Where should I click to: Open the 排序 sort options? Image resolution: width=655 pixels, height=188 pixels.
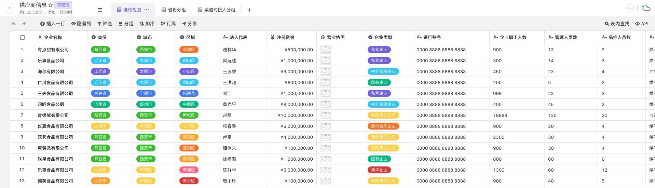click(147, 24)
